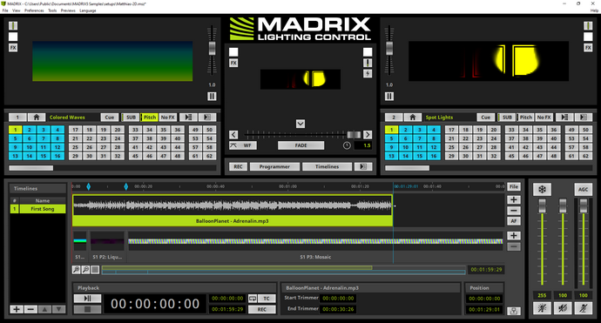Click the left deck FX icon

point(13,48)
